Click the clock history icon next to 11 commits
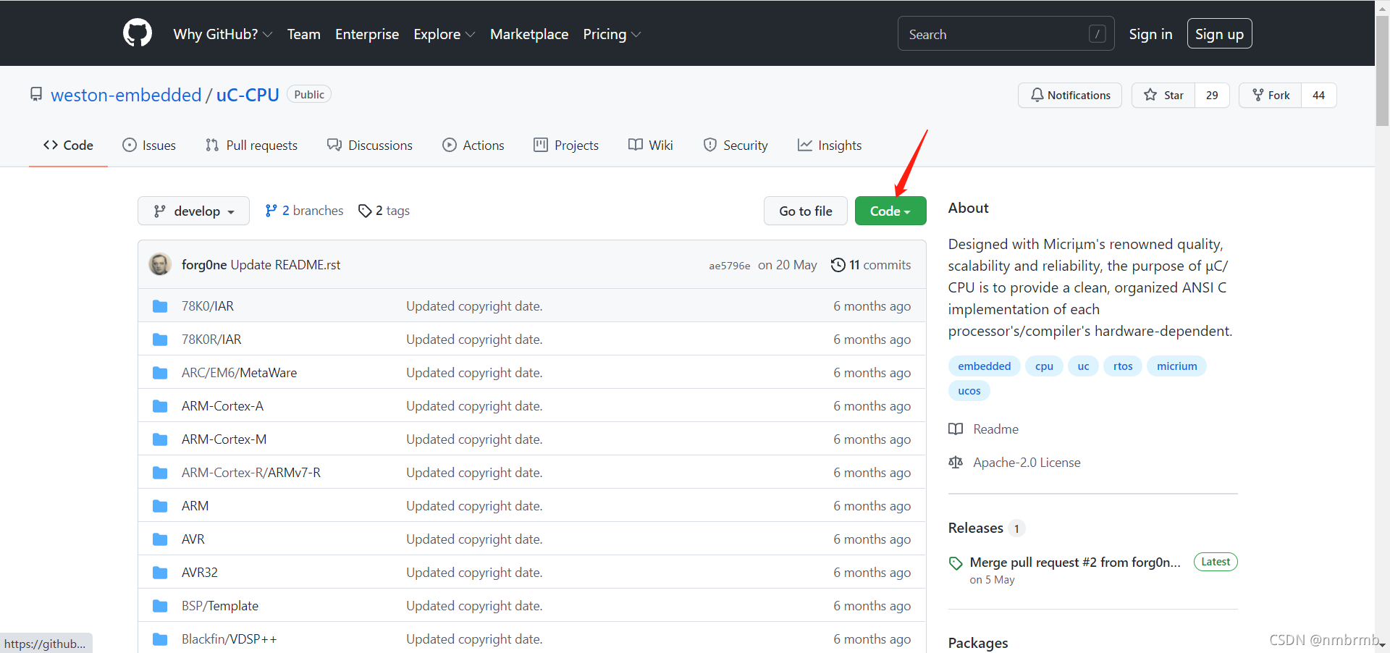 (x=838, y=265)
